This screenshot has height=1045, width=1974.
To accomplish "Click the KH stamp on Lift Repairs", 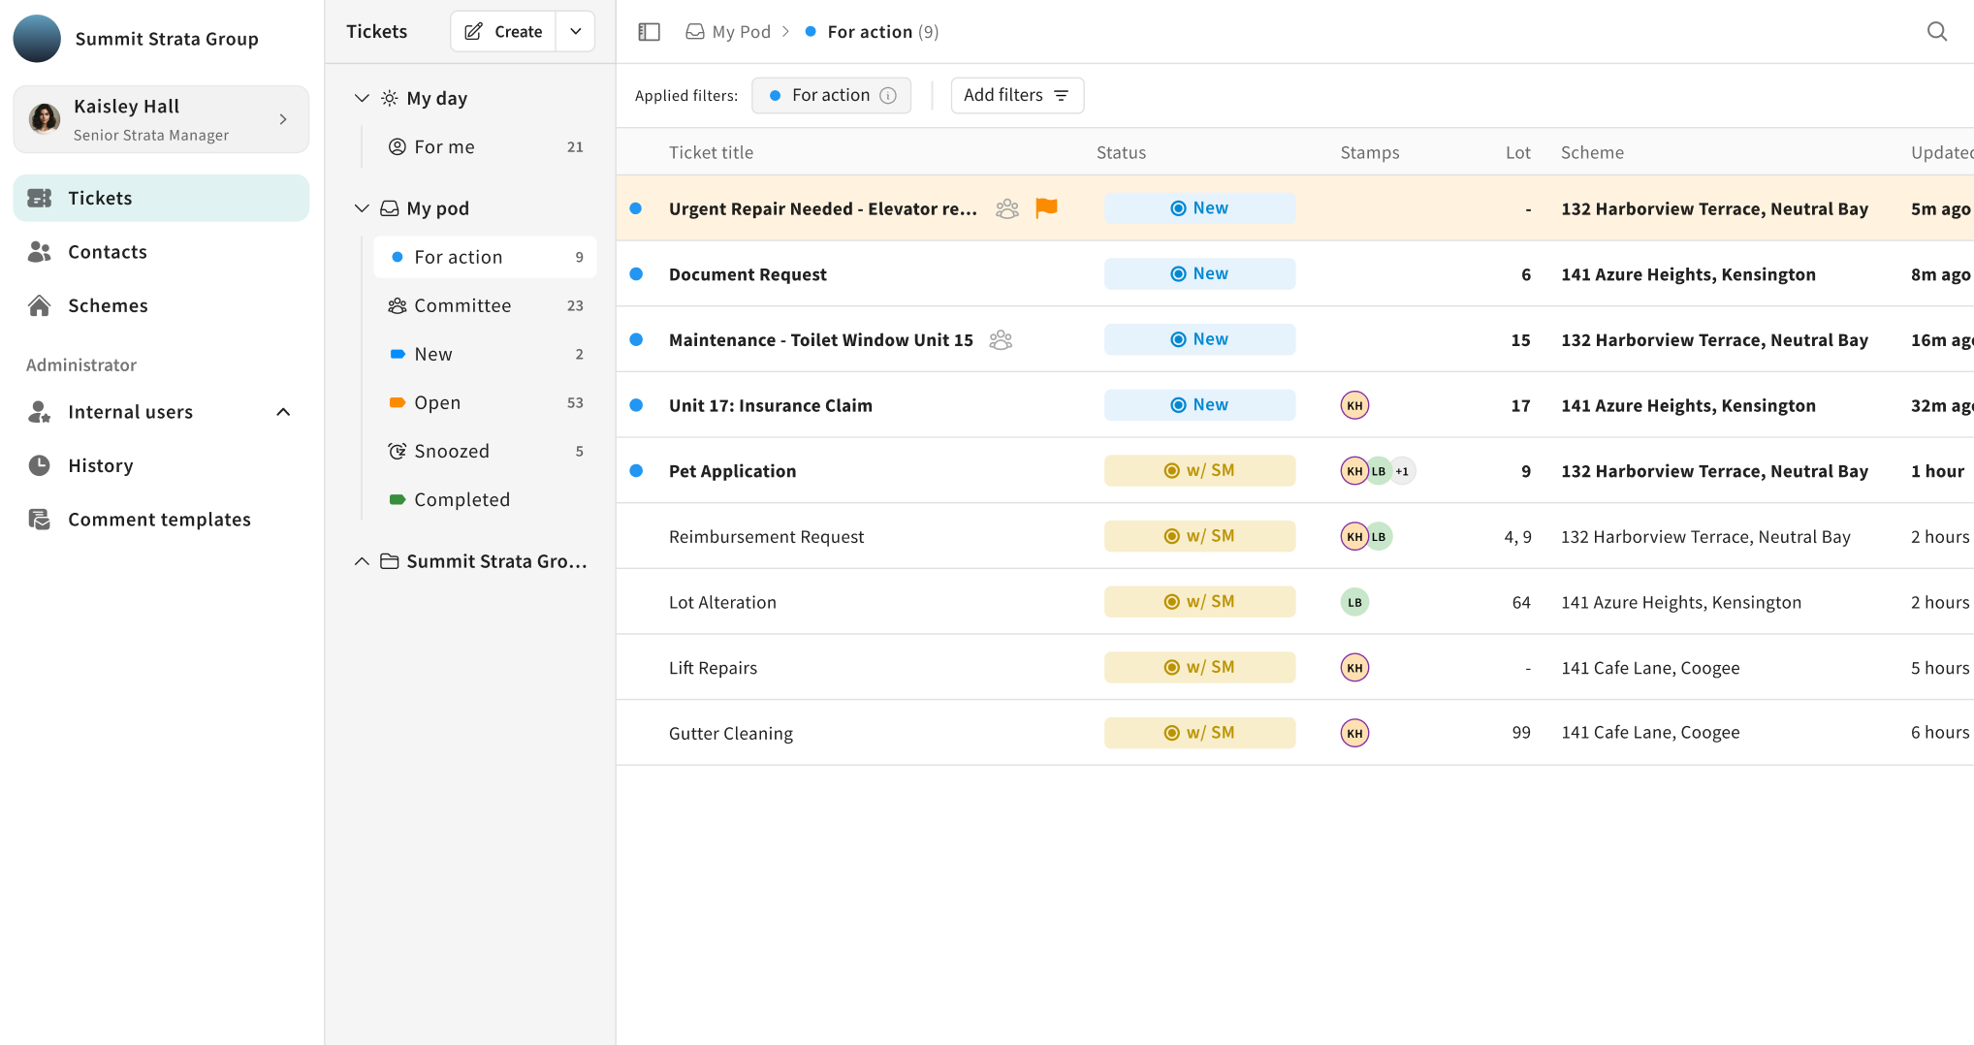I will tap(1354, 668).
